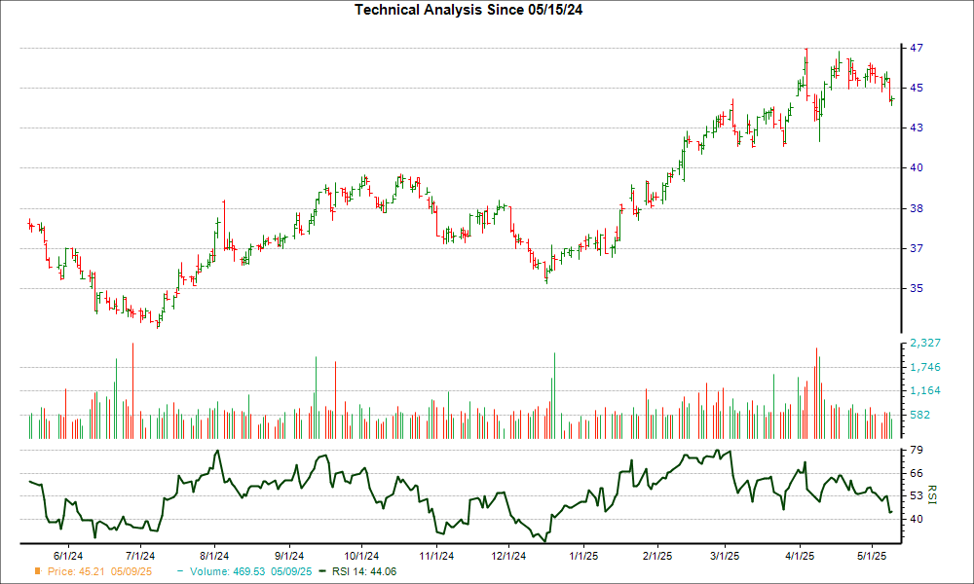Click the tall green volume bar in mid-December
The width and height of the screenshot is (974, 584).
point(554,395)
